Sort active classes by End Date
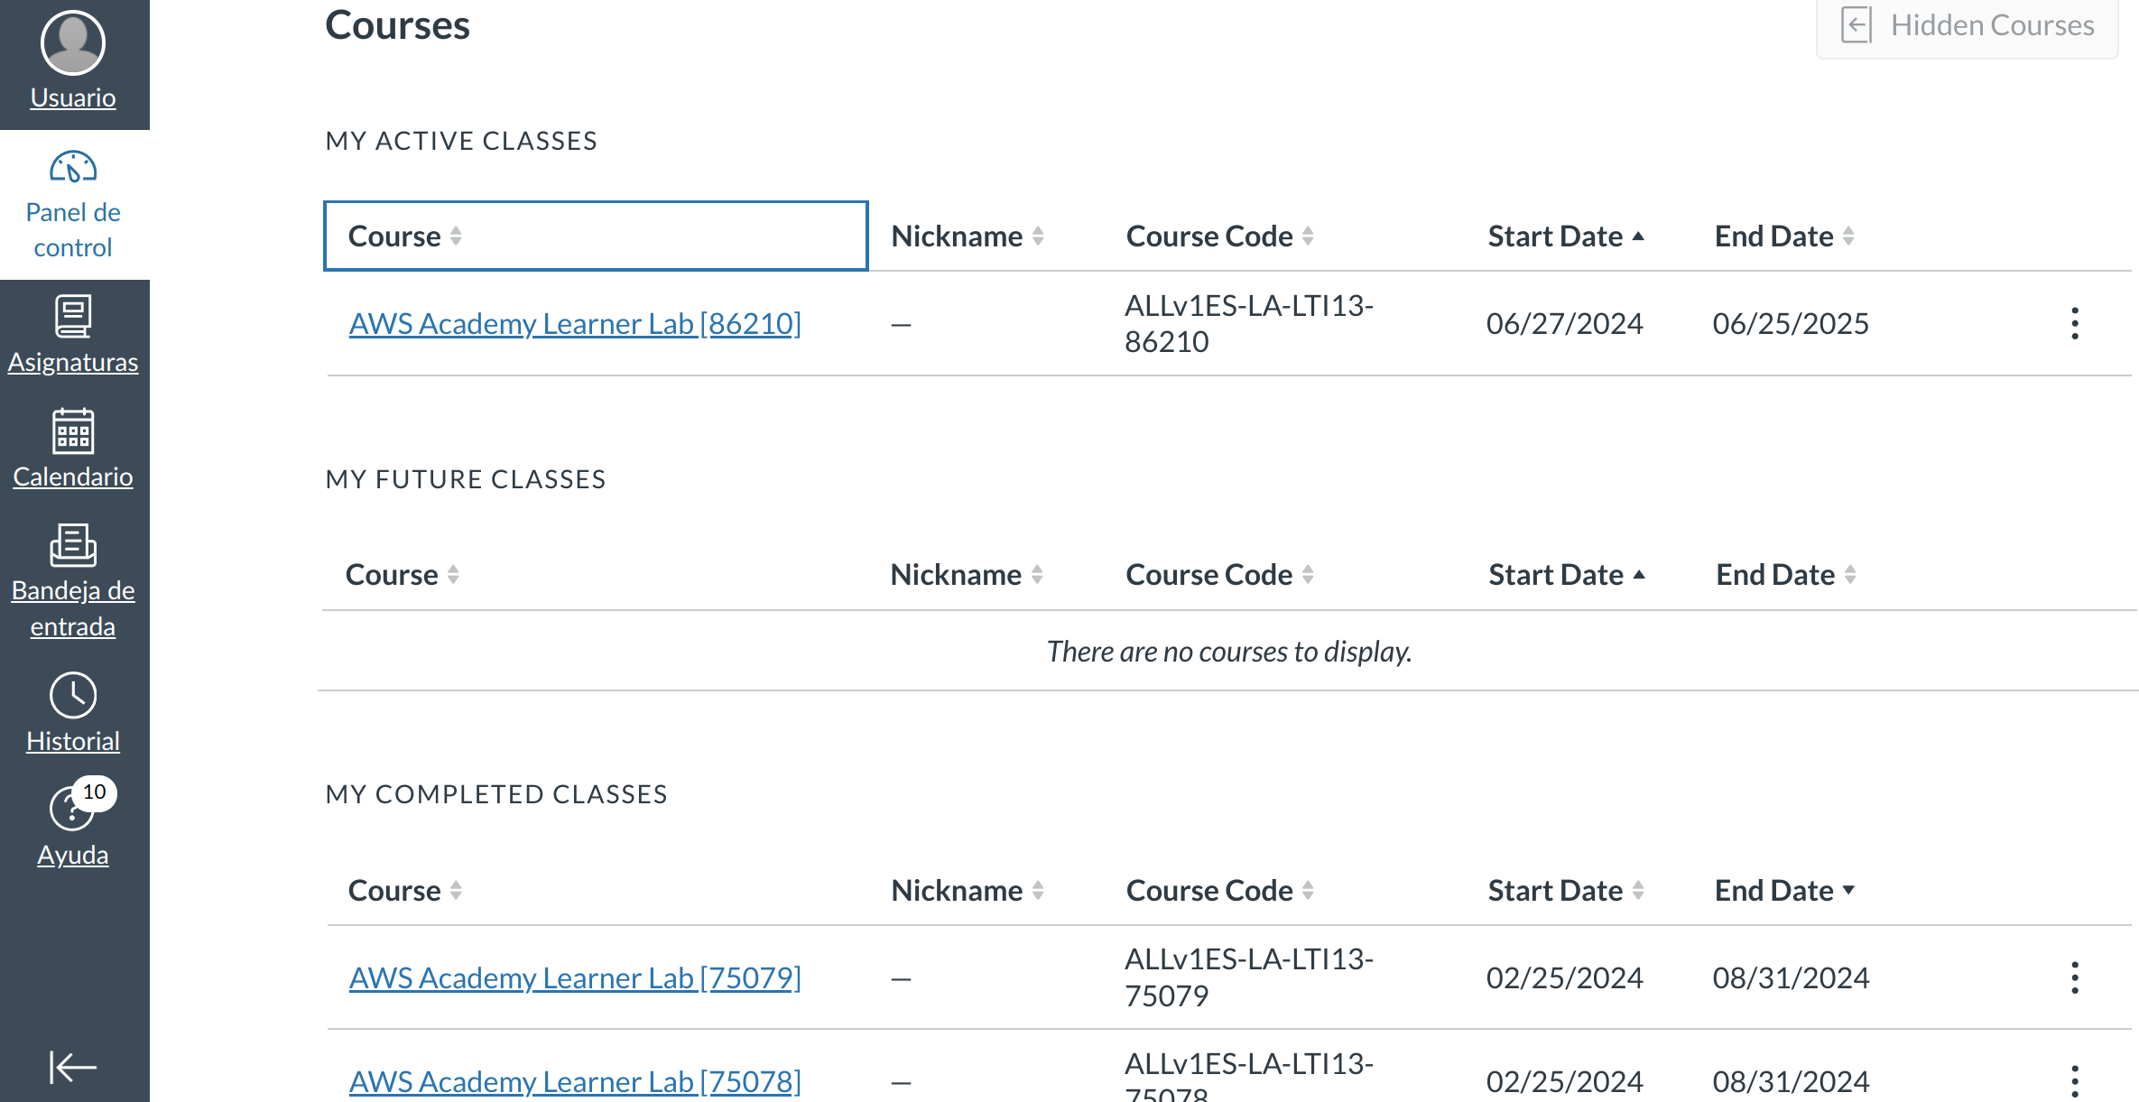 point(1784,236)
